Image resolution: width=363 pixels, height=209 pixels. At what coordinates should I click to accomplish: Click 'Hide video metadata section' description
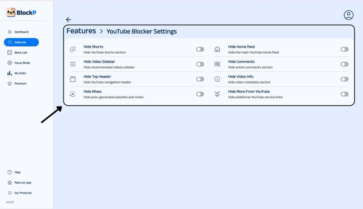click(x=249, y=83)
